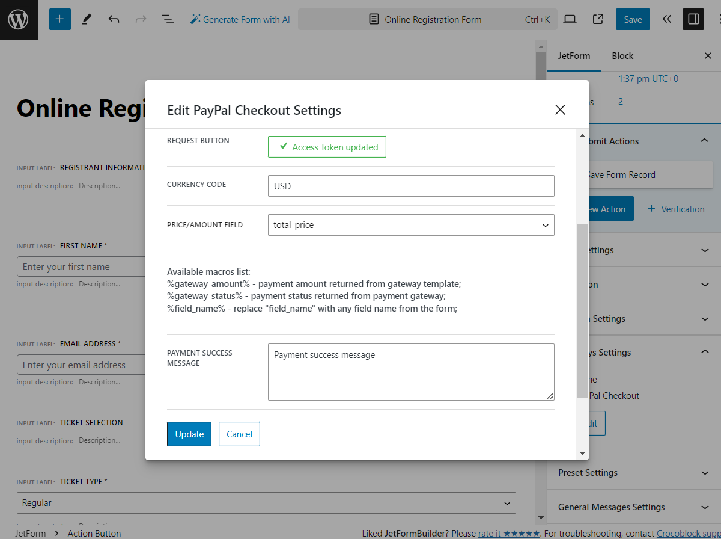Undo the last change

coord(114,19)
